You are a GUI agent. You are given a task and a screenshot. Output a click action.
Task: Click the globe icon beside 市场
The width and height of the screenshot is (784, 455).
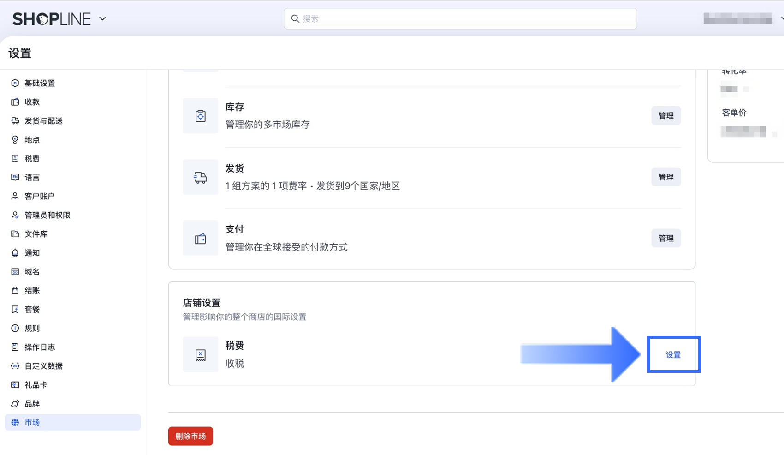click(x=15, y=423)
